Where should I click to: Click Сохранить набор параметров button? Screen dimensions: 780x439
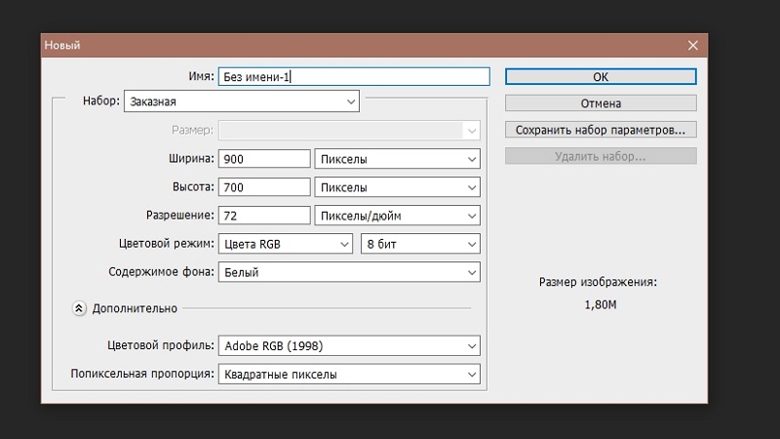pos(601,129)
